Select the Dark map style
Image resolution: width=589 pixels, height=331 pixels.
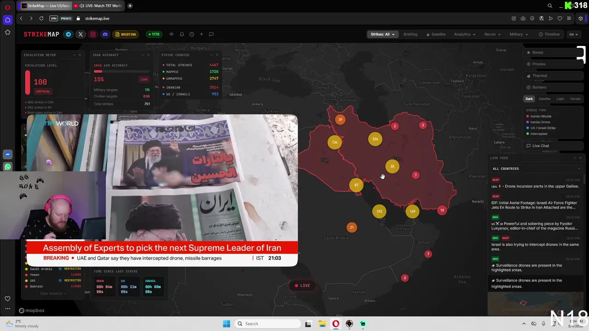529,99
